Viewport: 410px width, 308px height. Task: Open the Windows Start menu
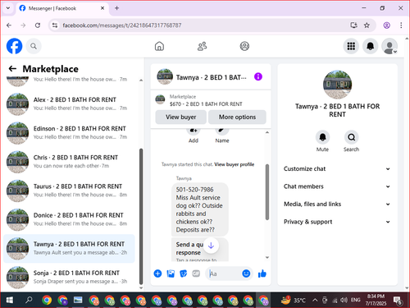click(9, 301)
